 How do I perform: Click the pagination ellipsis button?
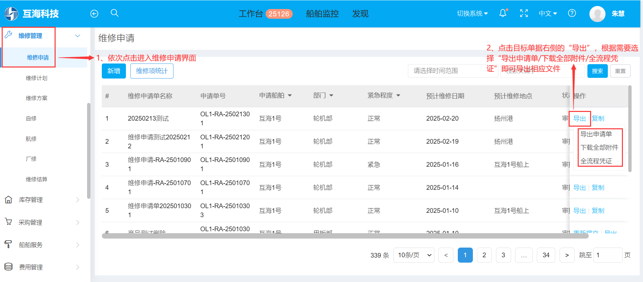pyautogui.click(x=524, y=255)
